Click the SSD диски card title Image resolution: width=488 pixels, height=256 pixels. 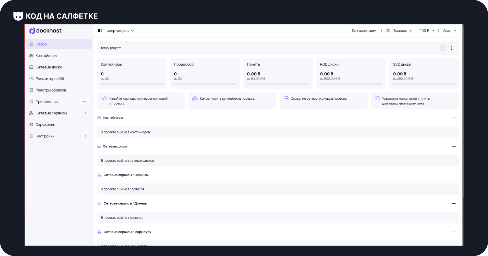click(x=402, y=64)
